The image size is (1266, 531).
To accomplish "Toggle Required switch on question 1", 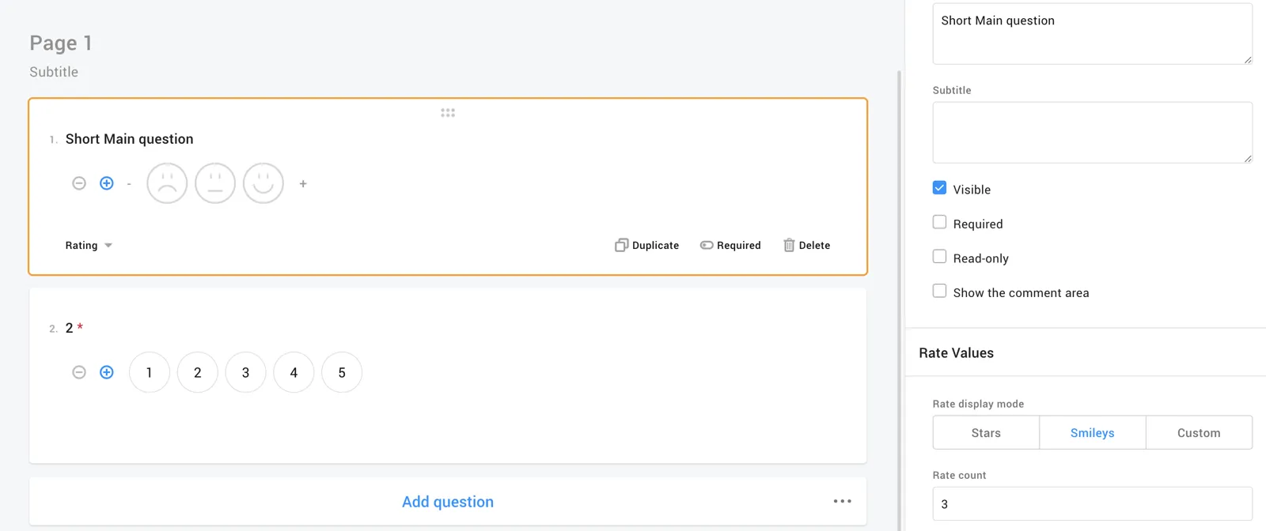I will (x=730, y=246).
